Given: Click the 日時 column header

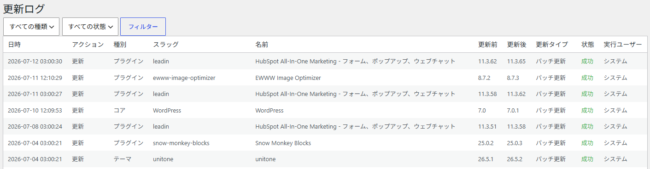Looking at the screenshot, I should [x=14, y=45].
